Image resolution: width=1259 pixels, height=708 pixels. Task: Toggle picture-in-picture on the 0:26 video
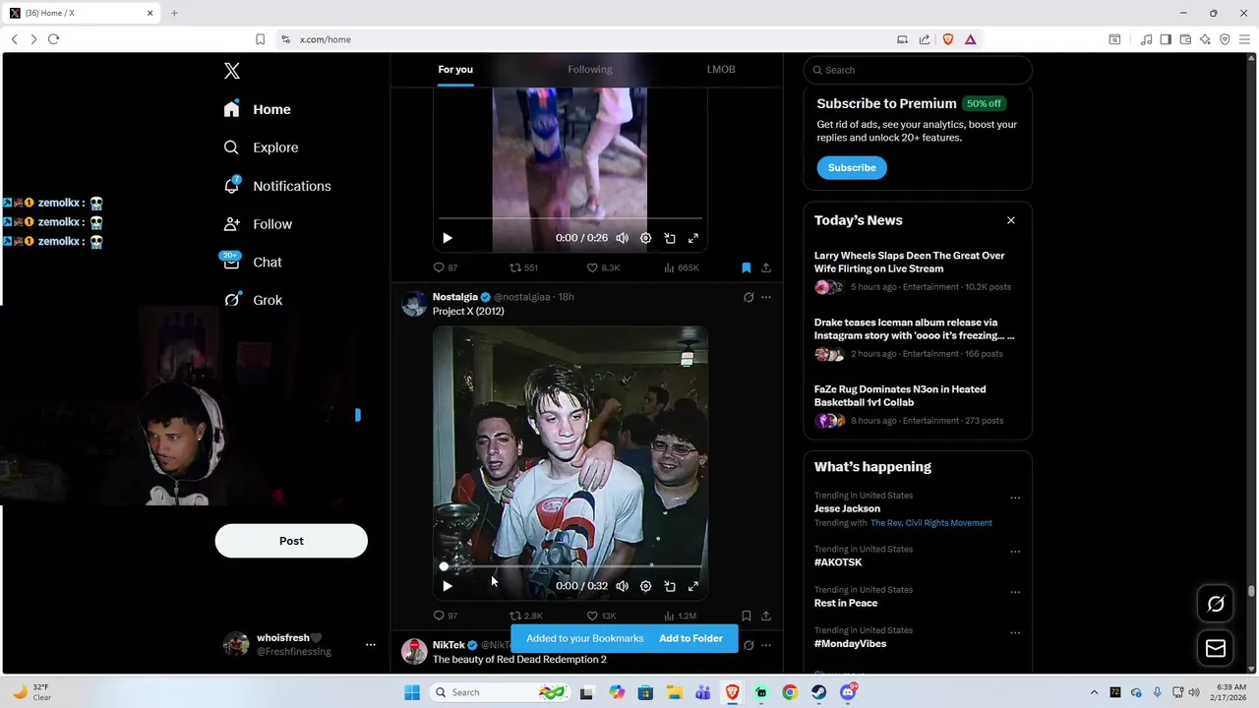click(670, 238)
